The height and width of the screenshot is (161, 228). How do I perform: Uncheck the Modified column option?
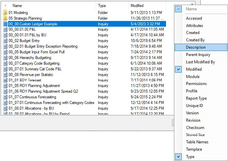pyautogui.click(x=194, y=69)
